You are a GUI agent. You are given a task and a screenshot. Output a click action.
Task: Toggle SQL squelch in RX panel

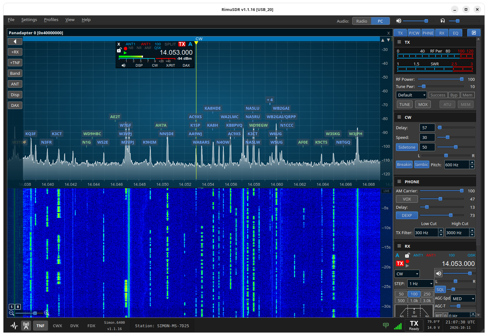pos(440,289)
